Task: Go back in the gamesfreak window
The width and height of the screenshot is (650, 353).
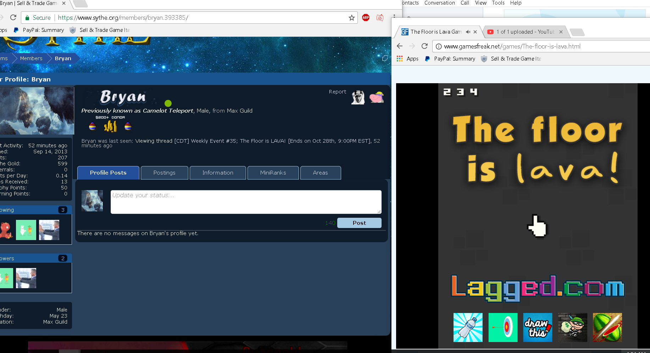Action: coord(400,46)
